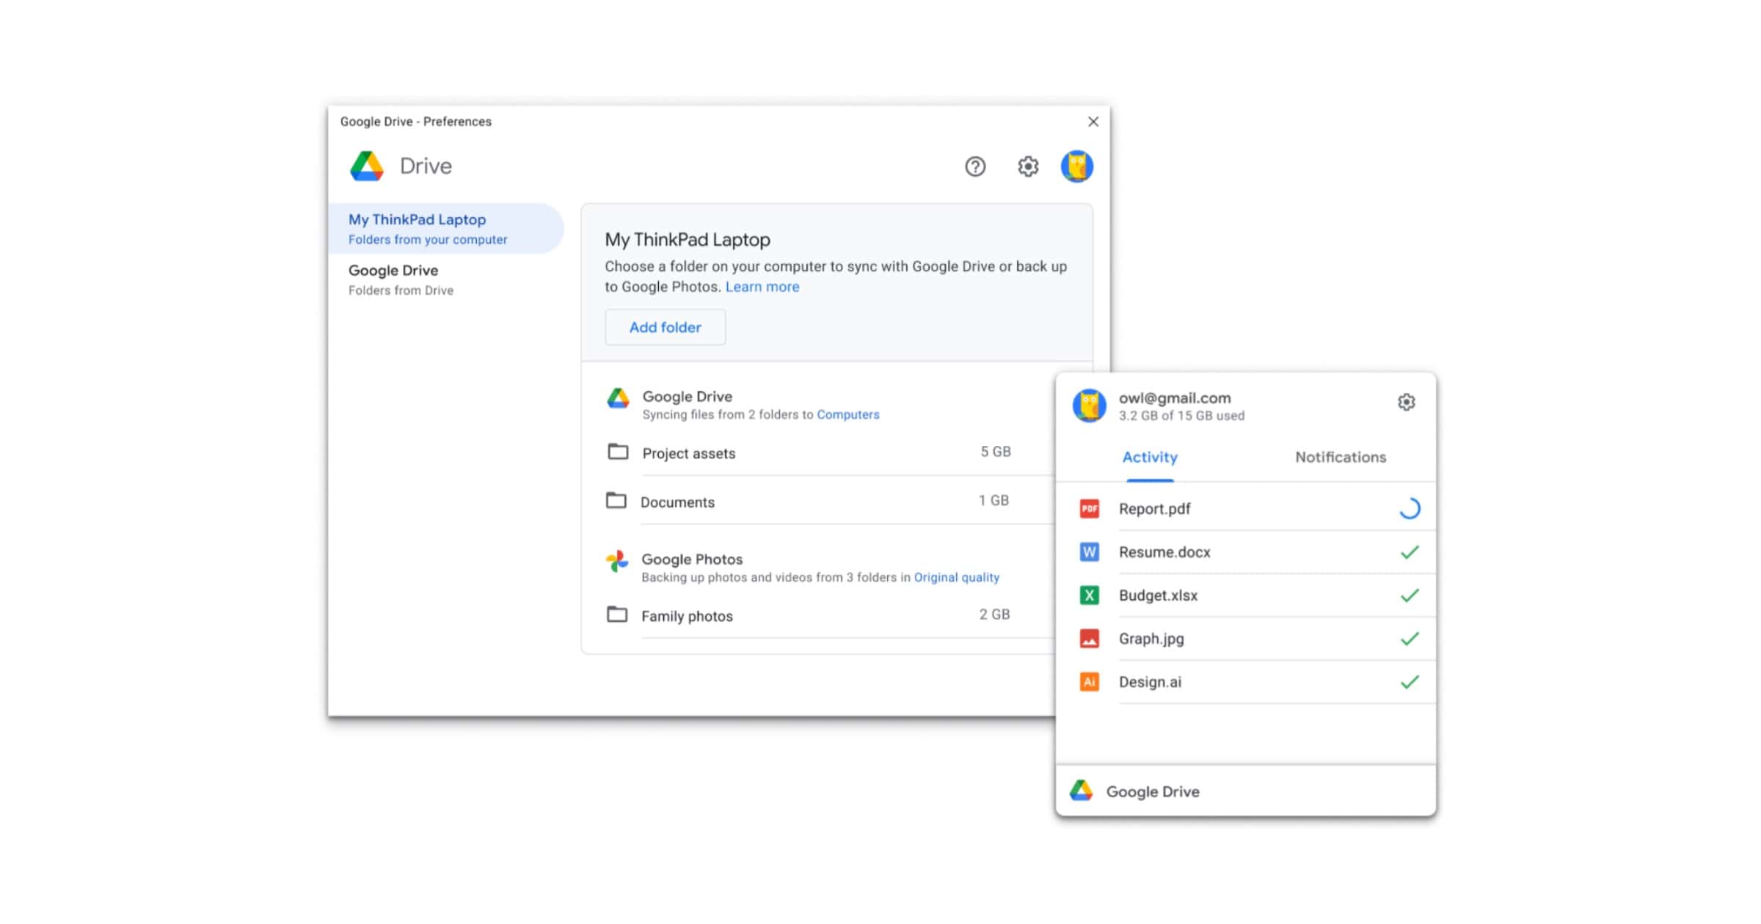Switch to the Notifications tab
The width and height of the screenshot is (1761, 924).
[x=1340, y=457]
